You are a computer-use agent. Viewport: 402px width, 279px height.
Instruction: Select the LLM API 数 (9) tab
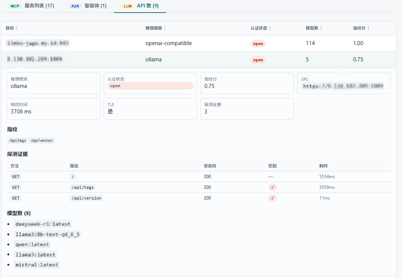140,6
